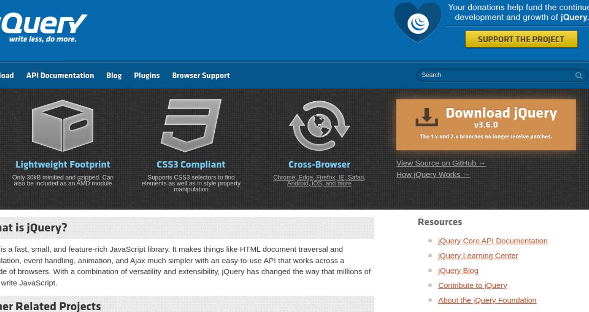The height and width of the screenshot is (312, 589).
Task: Click the jQuery logo
Action: tap(43, 28)
